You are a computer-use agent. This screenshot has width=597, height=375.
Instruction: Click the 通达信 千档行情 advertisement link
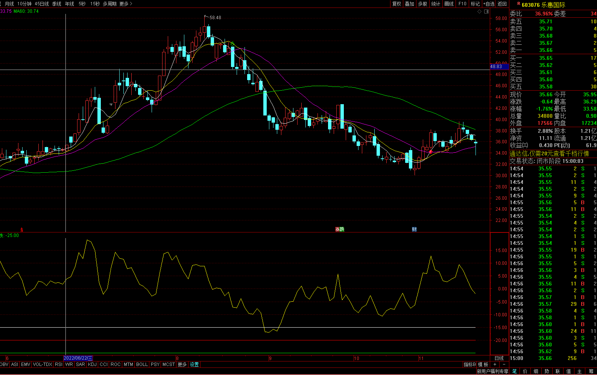(x=549, y=153)
